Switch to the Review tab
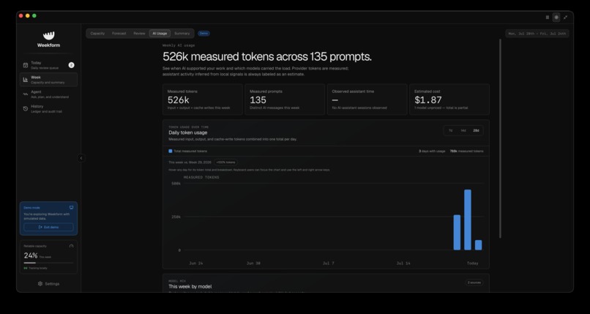The width and height of the screenshot is (590, 314). click(139, 34)
